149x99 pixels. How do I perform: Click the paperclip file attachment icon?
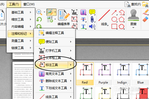pyautogui.click(x=92, y=19)
